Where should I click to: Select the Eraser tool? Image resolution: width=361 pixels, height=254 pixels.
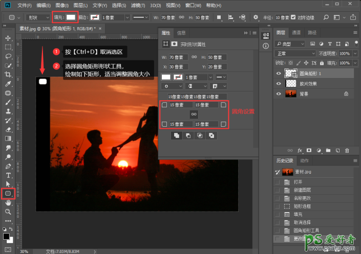(8, 129)
